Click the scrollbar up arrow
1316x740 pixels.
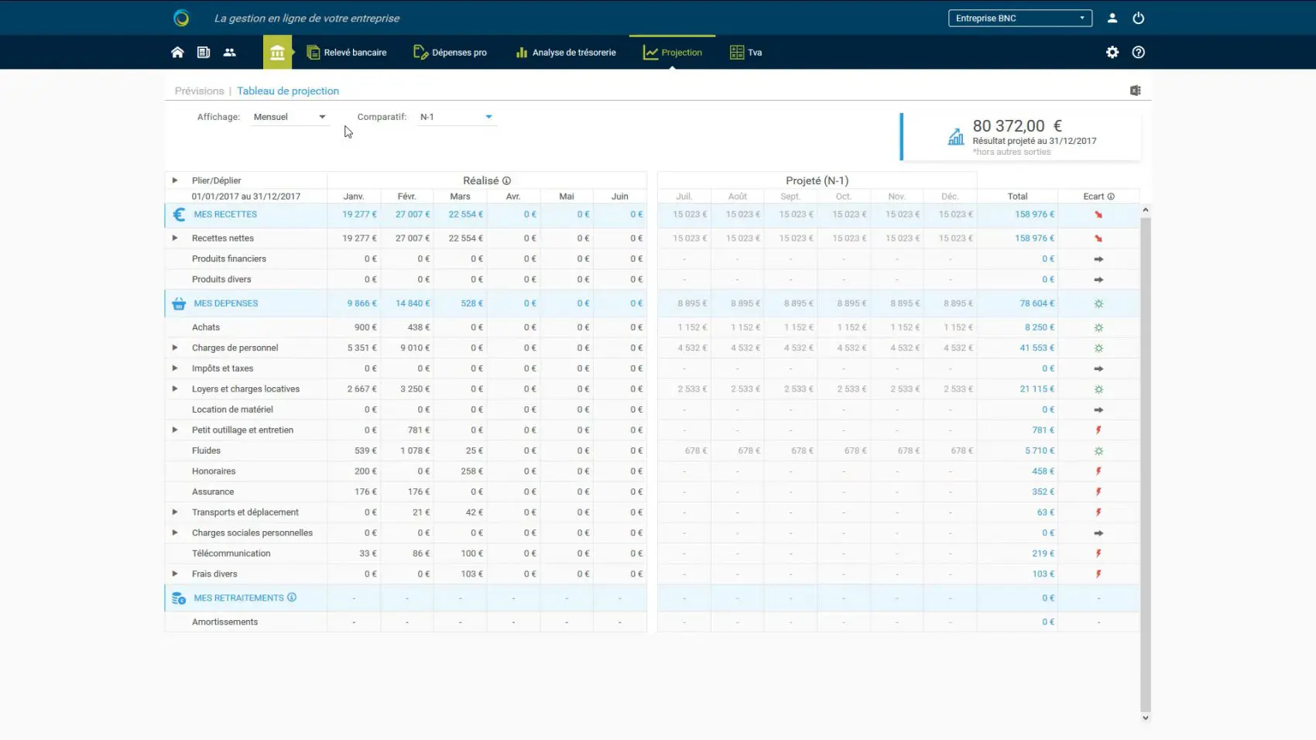click(1146, 210)
